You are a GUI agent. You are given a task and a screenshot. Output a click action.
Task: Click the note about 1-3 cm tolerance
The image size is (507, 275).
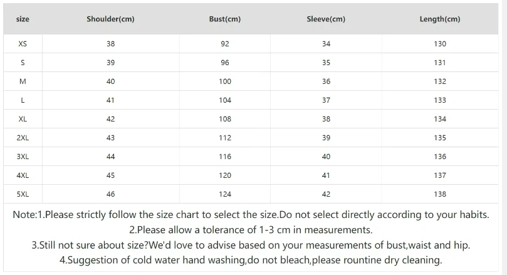pyautogui.click(x=251, y=230)
